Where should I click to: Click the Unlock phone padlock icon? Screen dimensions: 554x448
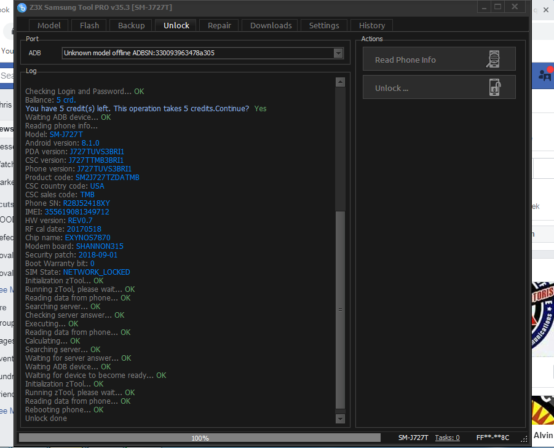[494, 87]
